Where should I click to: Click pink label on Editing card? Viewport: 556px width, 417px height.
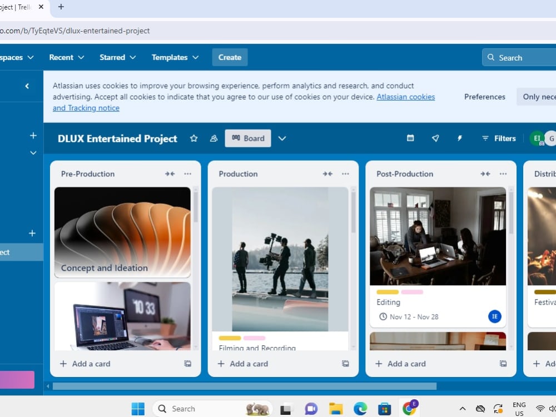(412, 292)
